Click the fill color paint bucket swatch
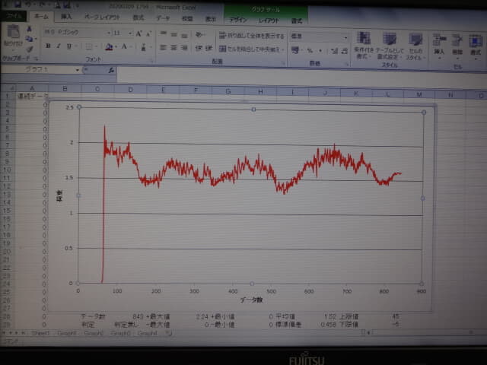 click(x=109, y=47)
